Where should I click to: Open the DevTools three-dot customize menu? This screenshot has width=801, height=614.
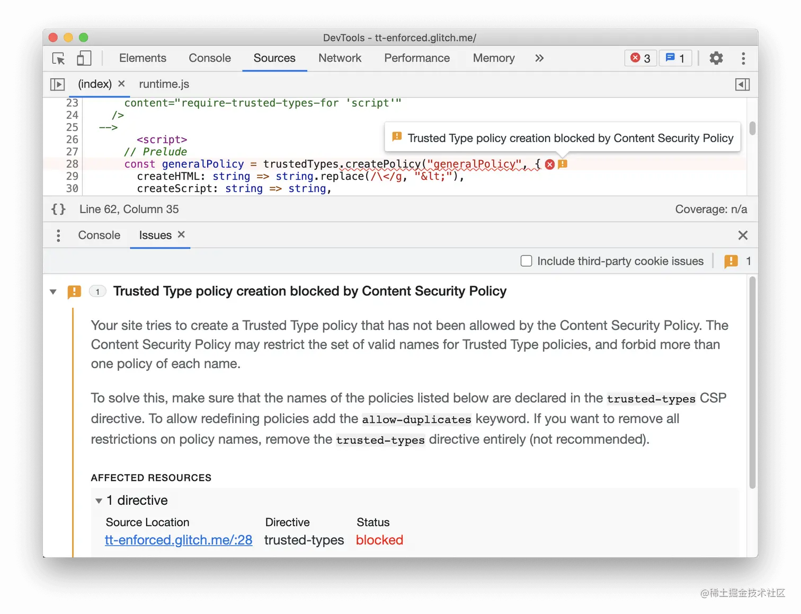pyautogui.click(x=743, y=58)
